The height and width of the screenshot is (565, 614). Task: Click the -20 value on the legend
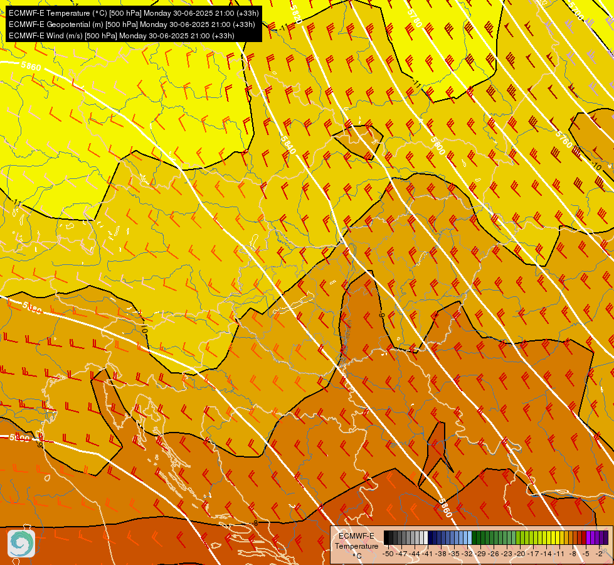pos(519,554)
